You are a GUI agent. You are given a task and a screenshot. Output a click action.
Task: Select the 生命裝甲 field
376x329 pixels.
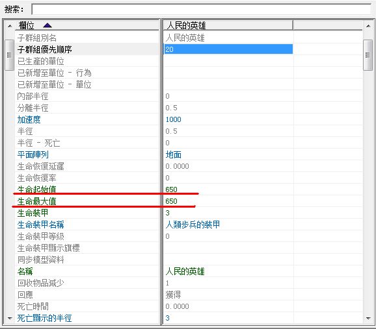point(87,213)
